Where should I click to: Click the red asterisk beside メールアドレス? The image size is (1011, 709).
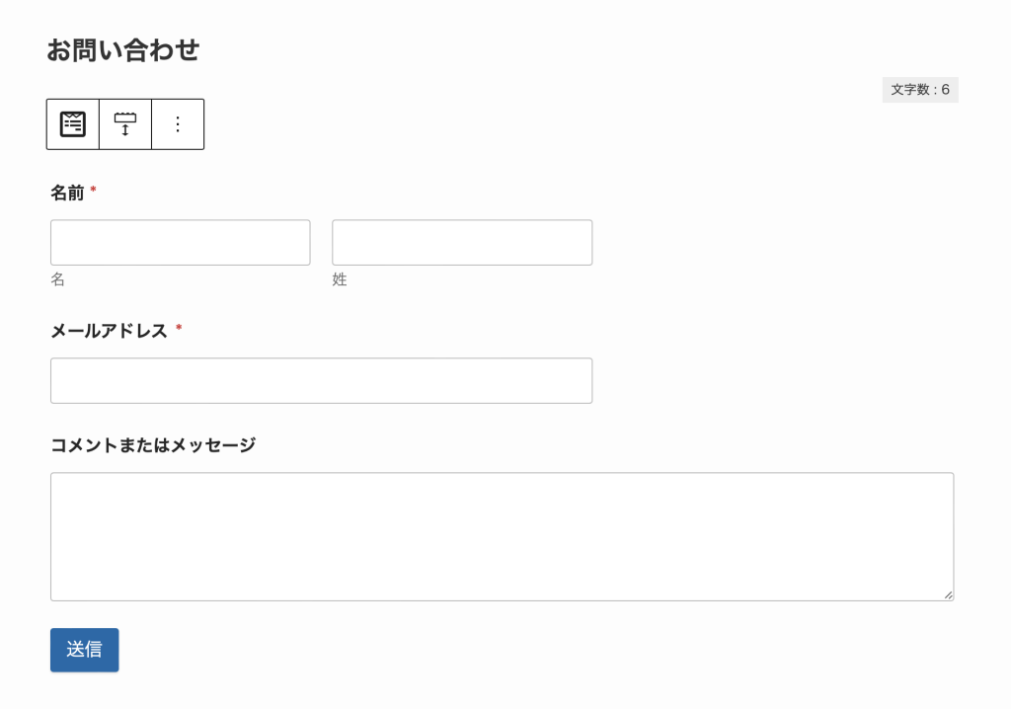(x=179, y=328)
